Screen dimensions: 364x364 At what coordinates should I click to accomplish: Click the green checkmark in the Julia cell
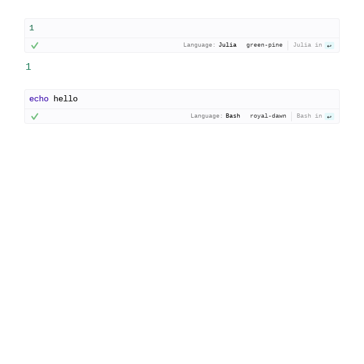pos(35,45)
